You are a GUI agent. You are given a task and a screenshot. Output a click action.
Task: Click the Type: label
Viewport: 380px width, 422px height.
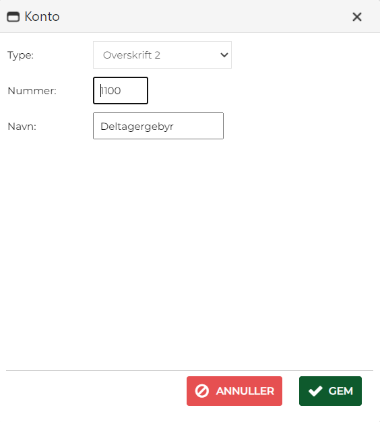(x=20, y=55)
